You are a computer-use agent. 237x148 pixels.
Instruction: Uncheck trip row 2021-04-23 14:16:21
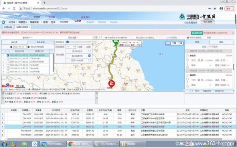coord(8,55)
